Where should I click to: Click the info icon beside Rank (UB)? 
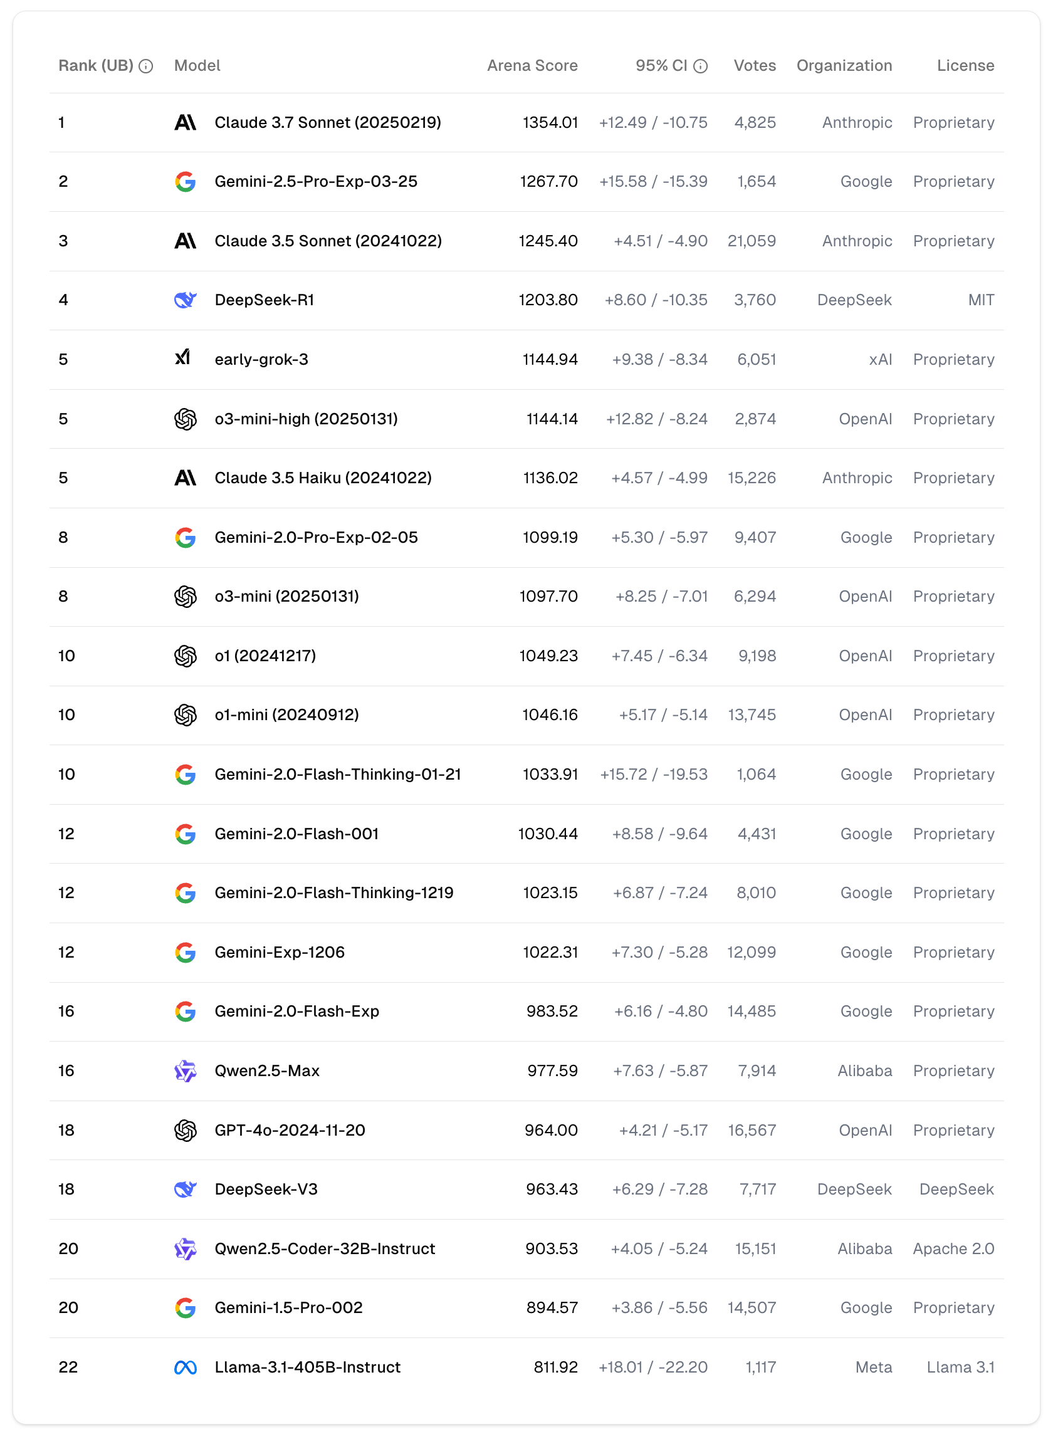[x=146, y=66]
